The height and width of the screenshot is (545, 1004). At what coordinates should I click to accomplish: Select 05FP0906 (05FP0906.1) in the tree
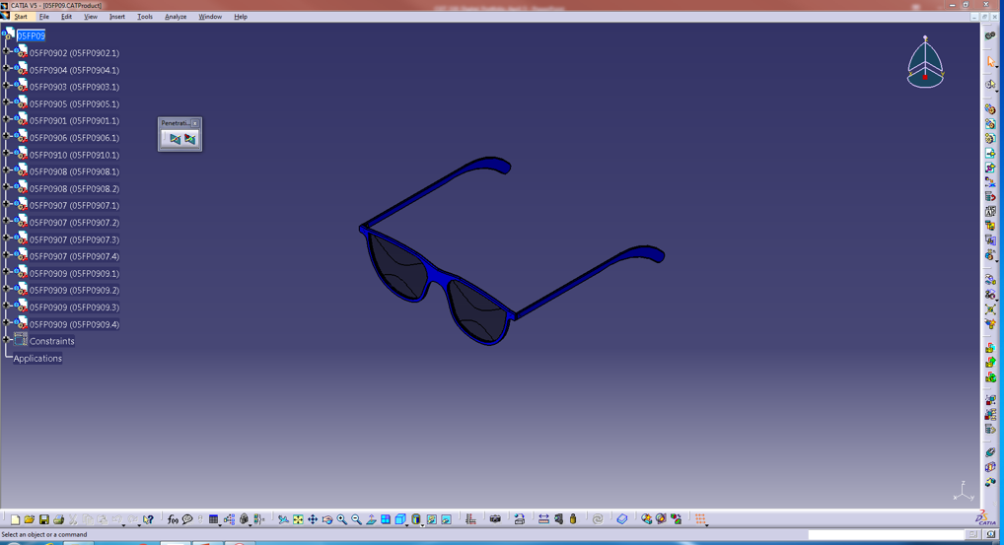click(x=74, y=138)
